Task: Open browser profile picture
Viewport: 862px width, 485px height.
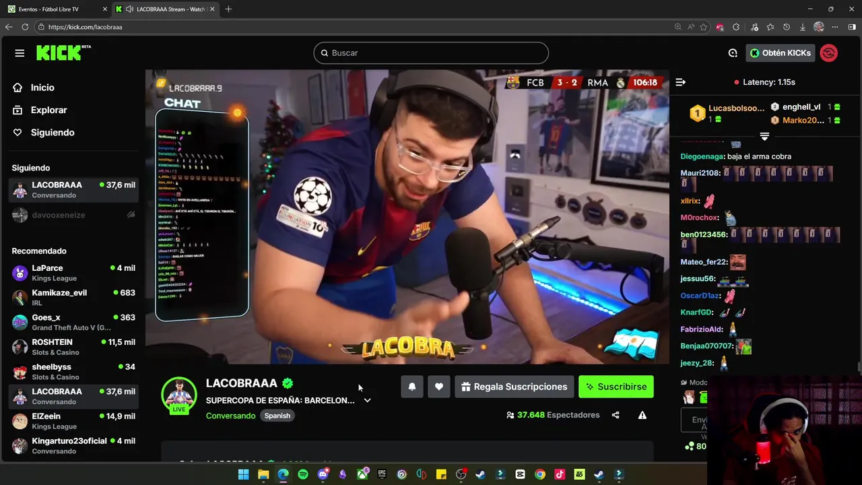Action: [819, 27]
